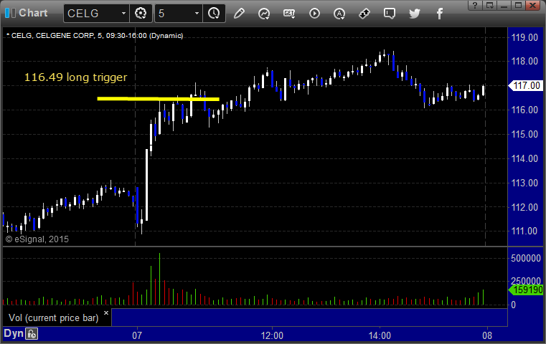546x344 pixels.
Task: Click the chart trading icon
Action: pyautogui.click(x=364, y=14)
